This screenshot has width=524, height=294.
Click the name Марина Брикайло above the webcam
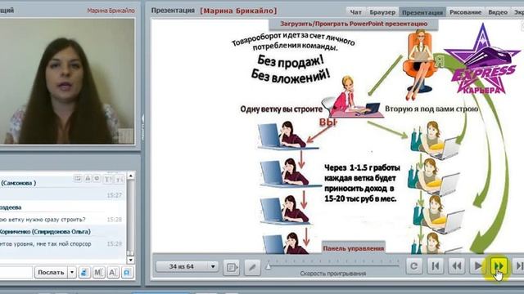point(111,11)
